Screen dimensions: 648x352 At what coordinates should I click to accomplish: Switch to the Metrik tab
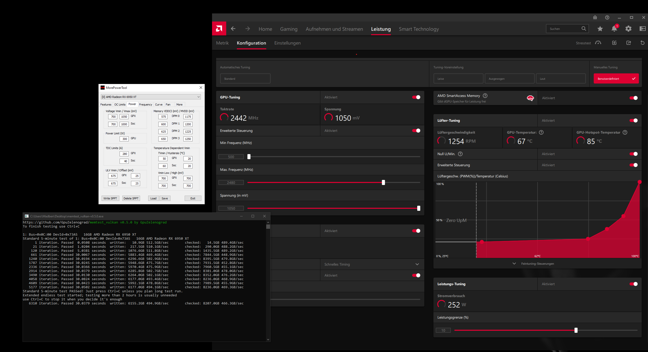tap(222, 43)
